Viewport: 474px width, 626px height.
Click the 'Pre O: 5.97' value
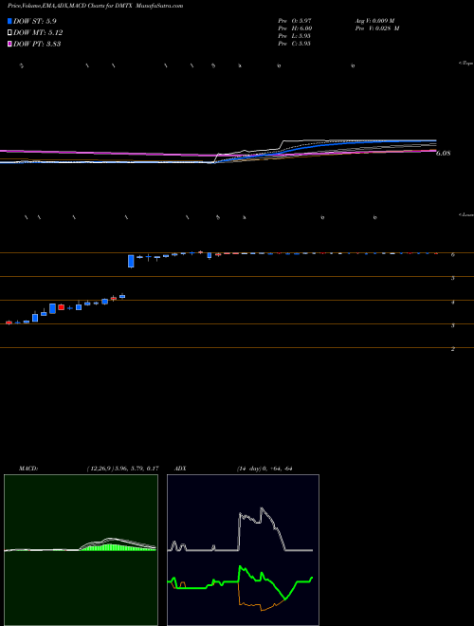(x=295, y=20)
